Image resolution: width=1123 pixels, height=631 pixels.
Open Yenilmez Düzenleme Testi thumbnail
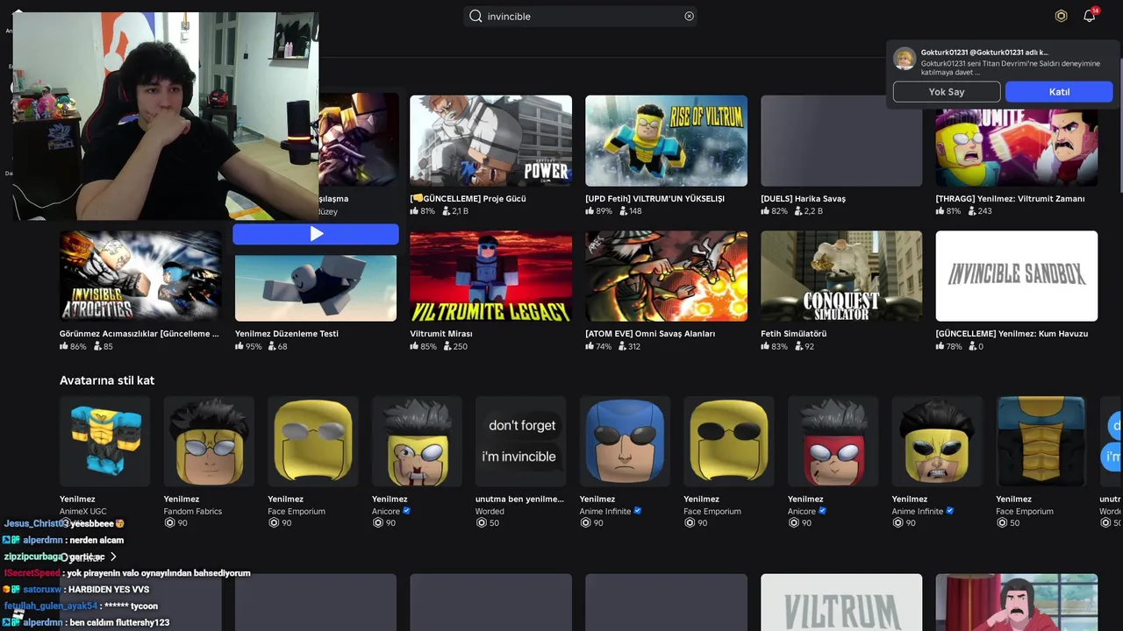tap(316, 288)
